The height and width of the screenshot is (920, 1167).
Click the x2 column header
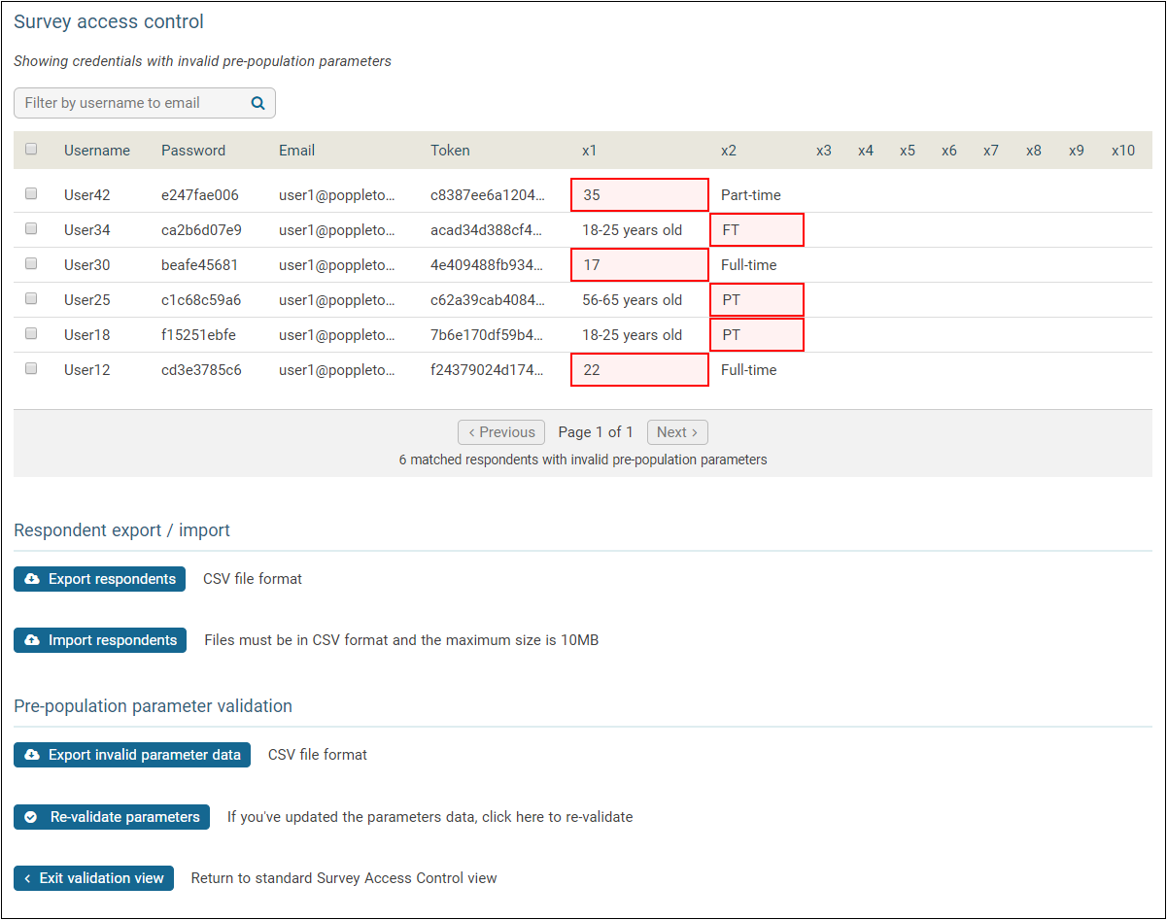(729, 151)
